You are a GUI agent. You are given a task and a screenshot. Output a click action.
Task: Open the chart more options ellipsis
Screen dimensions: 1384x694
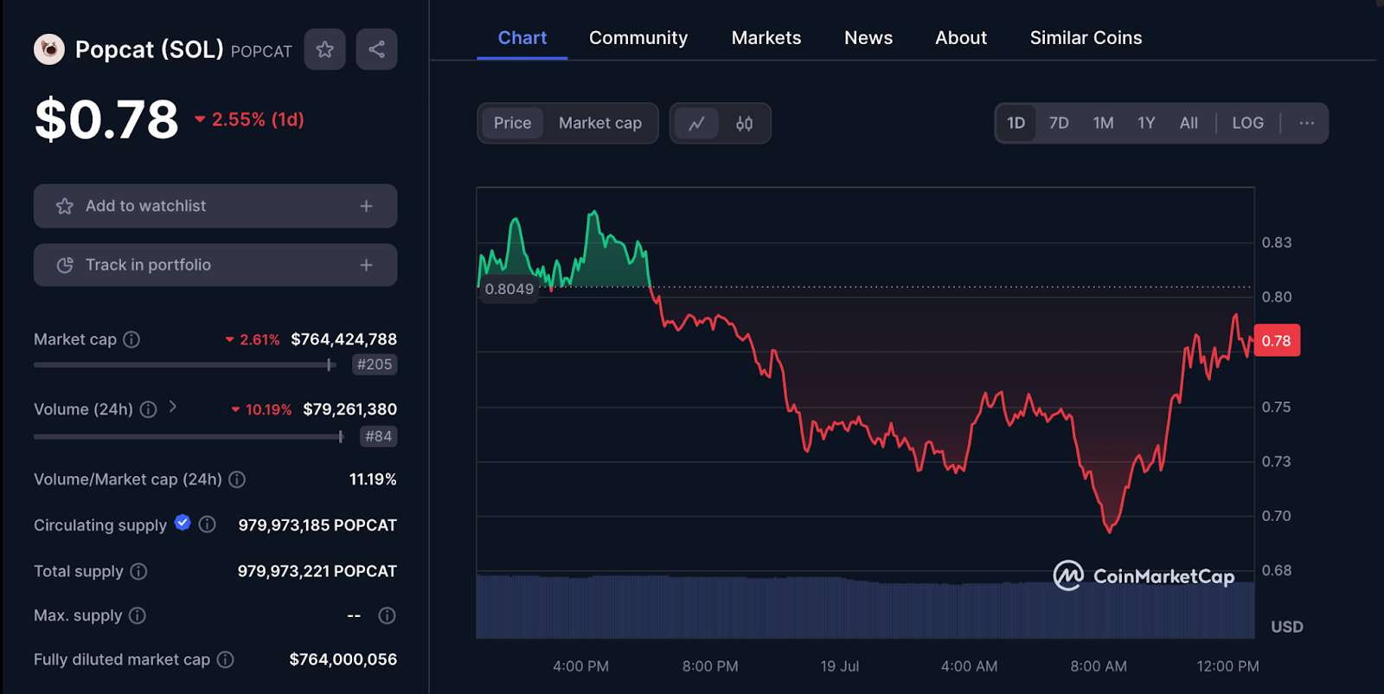click(1307, 123)
